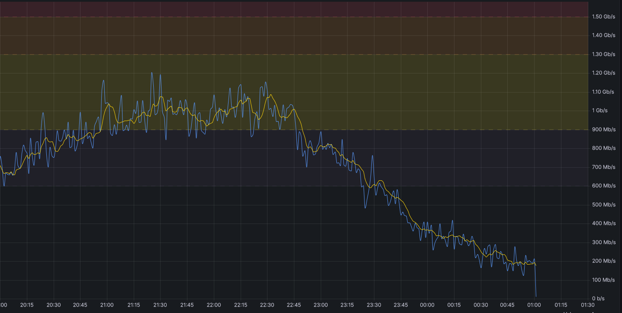Click the 1 Gb/s y-axis label

point(600,111)
